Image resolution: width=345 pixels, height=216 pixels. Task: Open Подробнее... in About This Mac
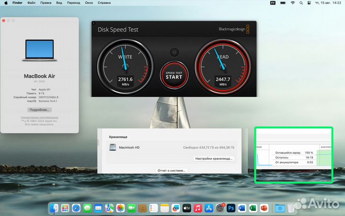(39, 110)
